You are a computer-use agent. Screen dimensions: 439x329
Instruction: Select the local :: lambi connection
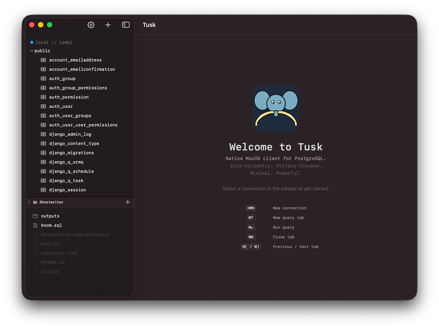(54, 42)
